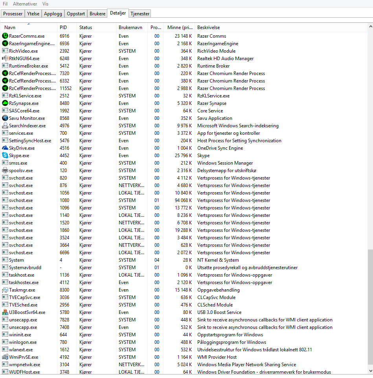This screenshot has height=378, width=373.
Task: Click the RzSynapse.exe green icon
Action: pos(5,103)
